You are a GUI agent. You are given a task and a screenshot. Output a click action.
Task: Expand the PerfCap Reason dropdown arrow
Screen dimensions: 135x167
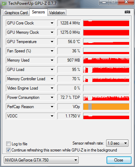52,107
